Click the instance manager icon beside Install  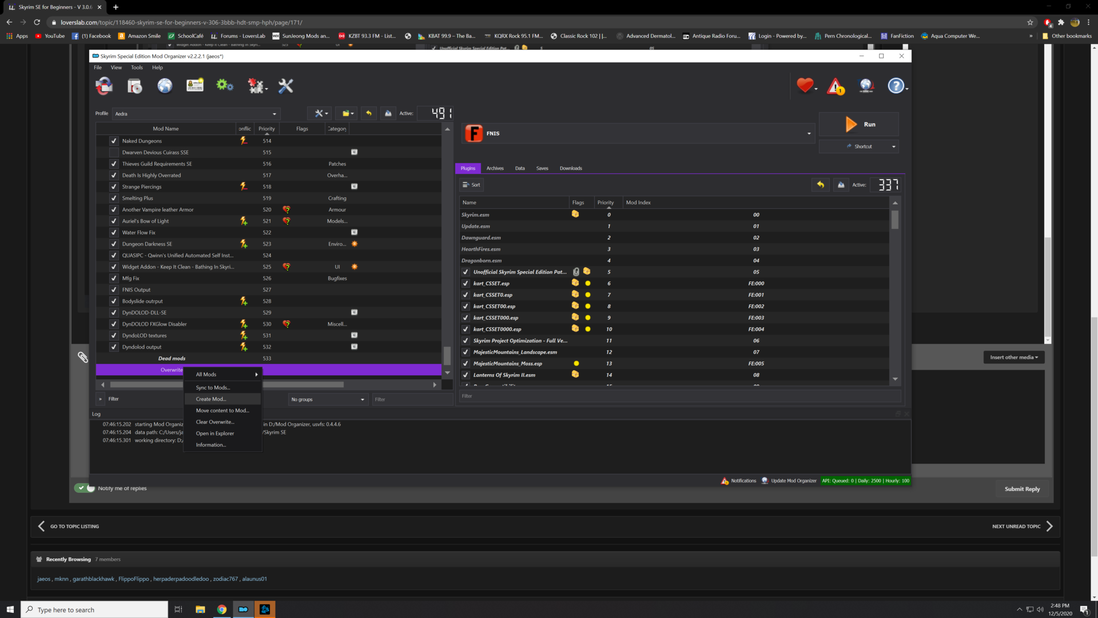click(104, 86)
